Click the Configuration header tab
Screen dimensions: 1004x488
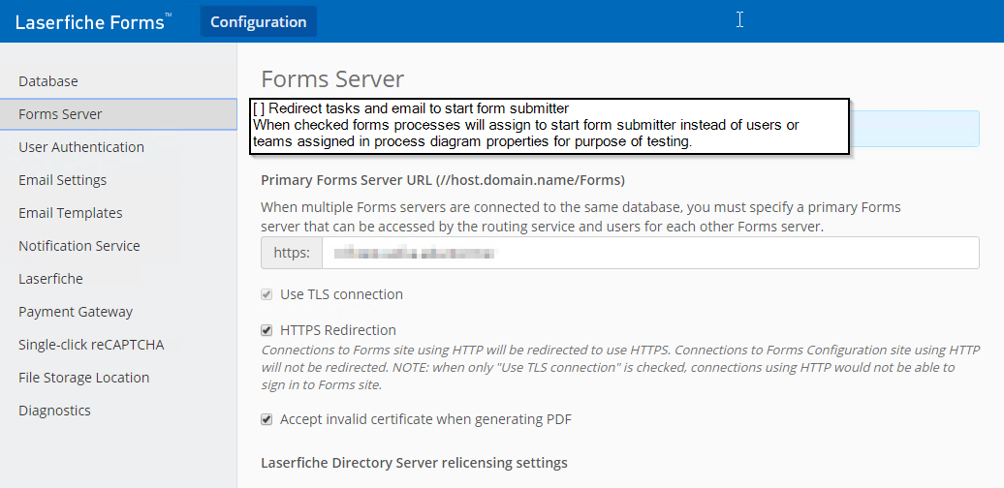(x=258, y=21)
